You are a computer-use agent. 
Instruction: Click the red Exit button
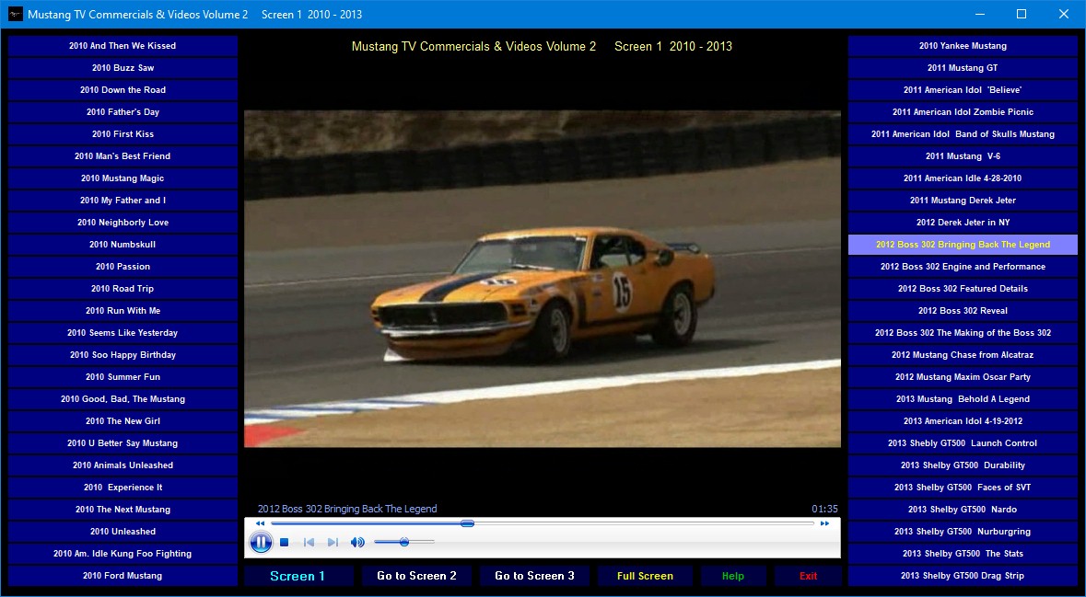[x=808, y=576]
